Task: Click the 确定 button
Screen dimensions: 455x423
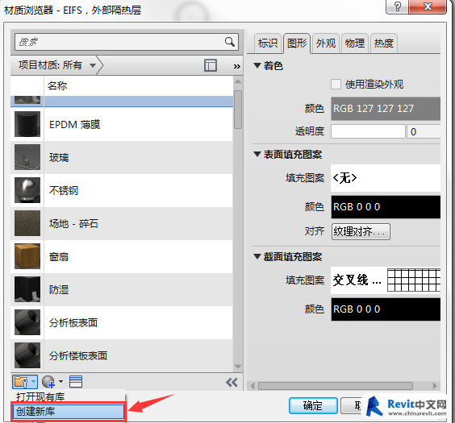Action: 313,405
